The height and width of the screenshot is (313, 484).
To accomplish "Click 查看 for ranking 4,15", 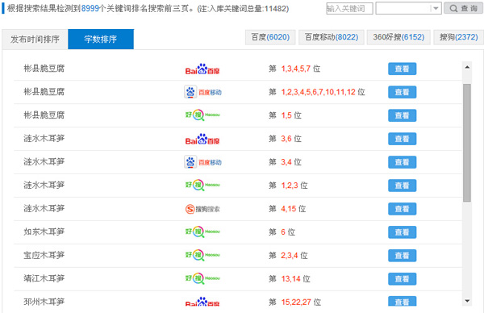I will tap(403, 209).
